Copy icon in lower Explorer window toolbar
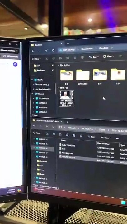 (54, 134)
